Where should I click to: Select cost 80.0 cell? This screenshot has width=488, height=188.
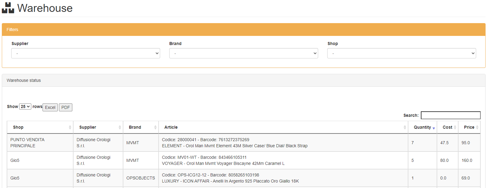pyautogui.click(x=448, y=160)
